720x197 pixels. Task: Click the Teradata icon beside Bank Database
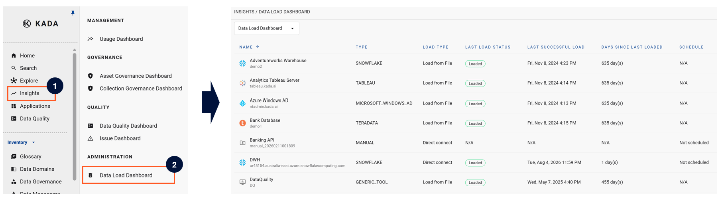click(242, 123)
